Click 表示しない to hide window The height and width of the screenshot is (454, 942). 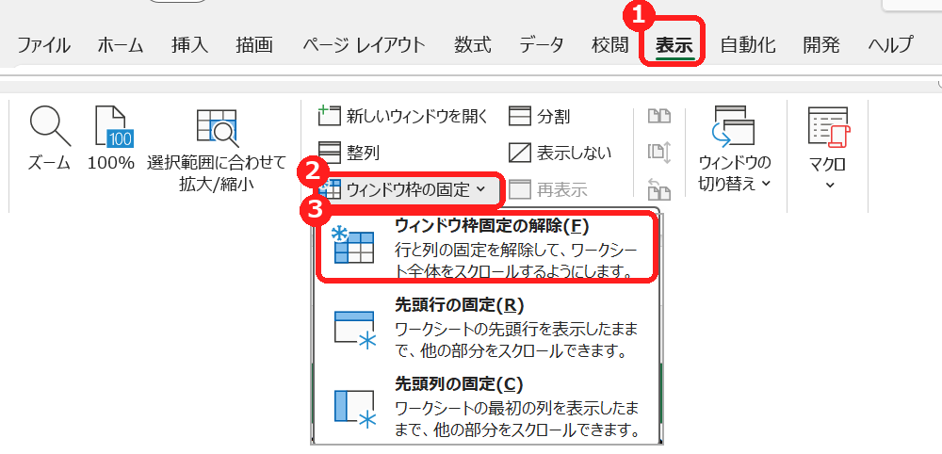(560, 153)
